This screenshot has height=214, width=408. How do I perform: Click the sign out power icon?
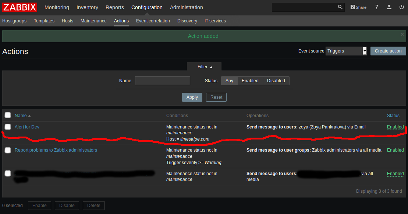[x=401, y=7]
